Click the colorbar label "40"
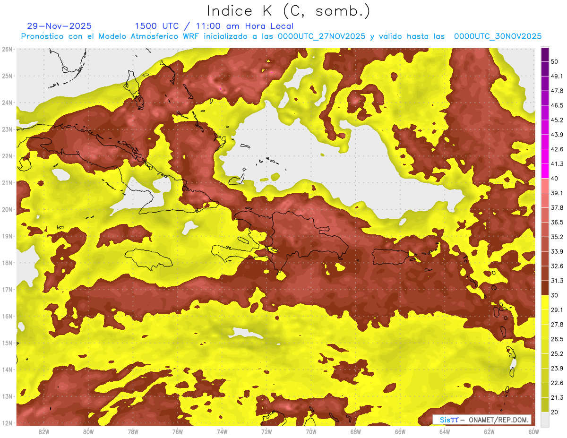This screenshot has height=438, width=567. (x=556, y=179)
